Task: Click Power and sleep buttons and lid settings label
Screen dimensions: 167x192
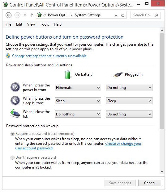Action: (39, 65)
